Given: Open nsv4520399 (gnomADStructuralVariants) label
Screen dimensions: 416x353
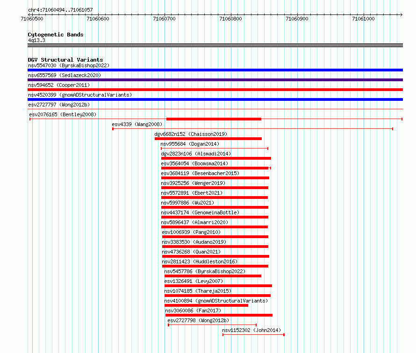Looking at the screenshot, I should click(80, 95).
